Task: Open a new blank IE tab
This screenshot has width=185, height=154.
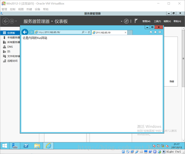Action: (130, 33)
